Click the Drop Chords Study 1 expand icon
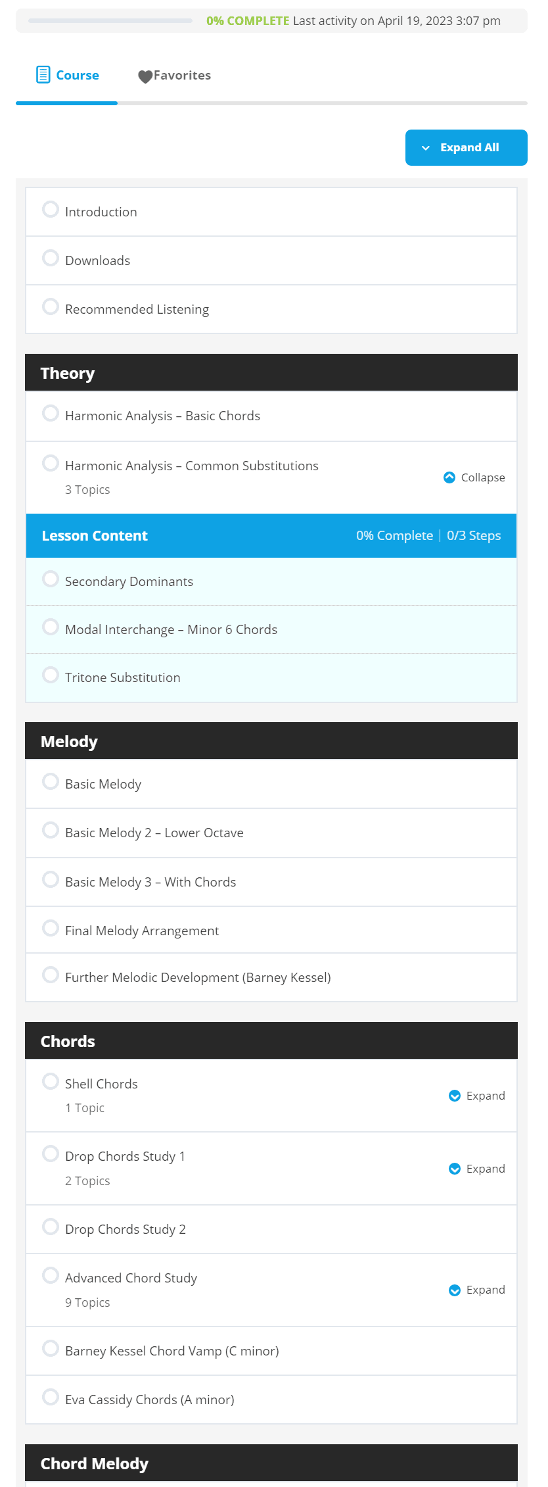548x1487 pixels. pos(455,1169)
